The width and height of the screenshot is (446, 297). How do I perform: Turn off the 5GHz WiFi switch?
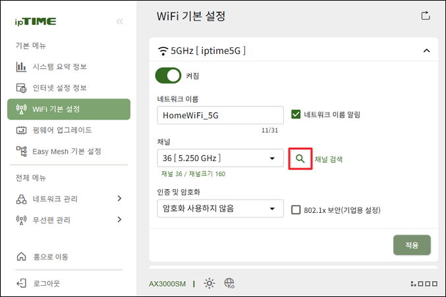pos(168,76)
